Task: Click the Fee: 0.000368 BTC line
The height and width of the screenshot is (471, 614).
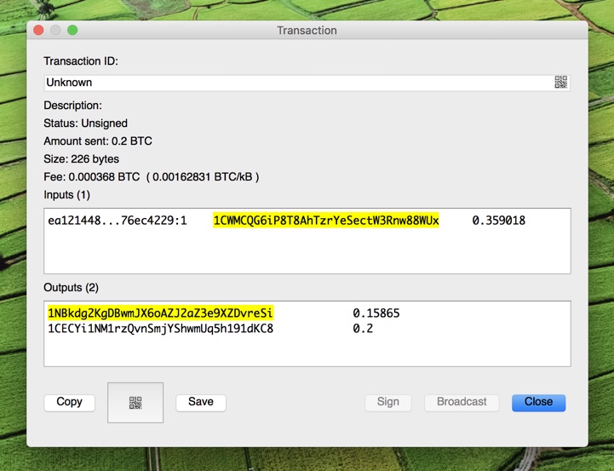Action: pos(151,177)
